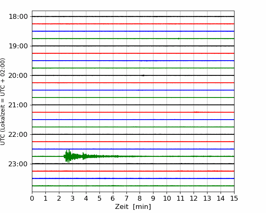Click the 21:00 time label
The width and height of the screenshot is (266, 213).
tap(18, 105)
